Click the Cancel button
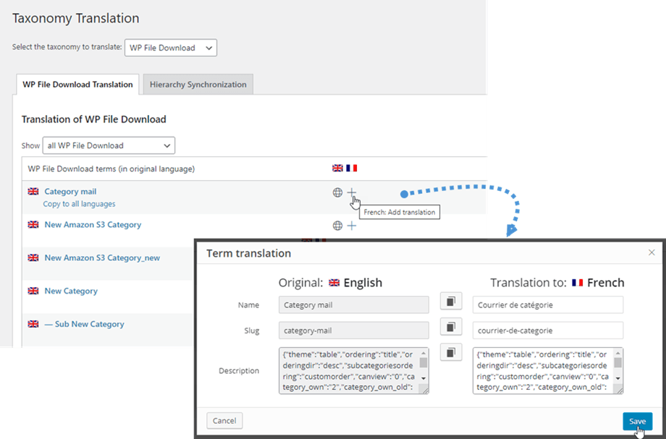 pyautogui.click(x=224, y=421)
